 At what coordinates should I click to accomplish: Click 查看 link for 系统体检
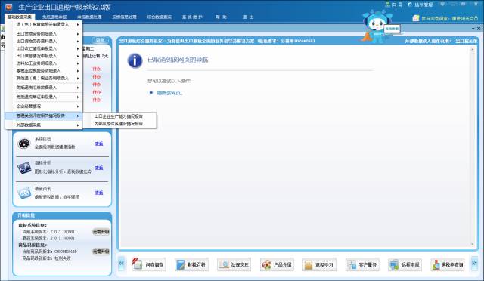(99, 144)
